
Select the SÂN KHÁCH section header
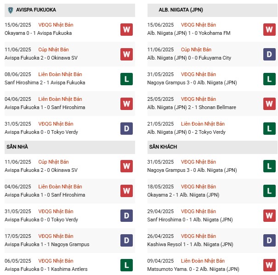(x=163, y=147)
